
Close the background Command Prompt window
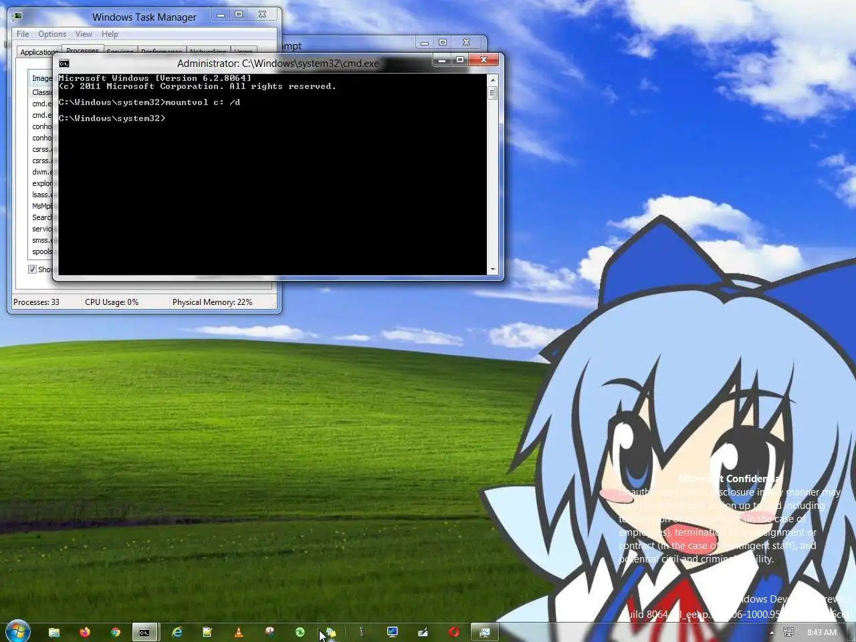click(x=467, y=42)
